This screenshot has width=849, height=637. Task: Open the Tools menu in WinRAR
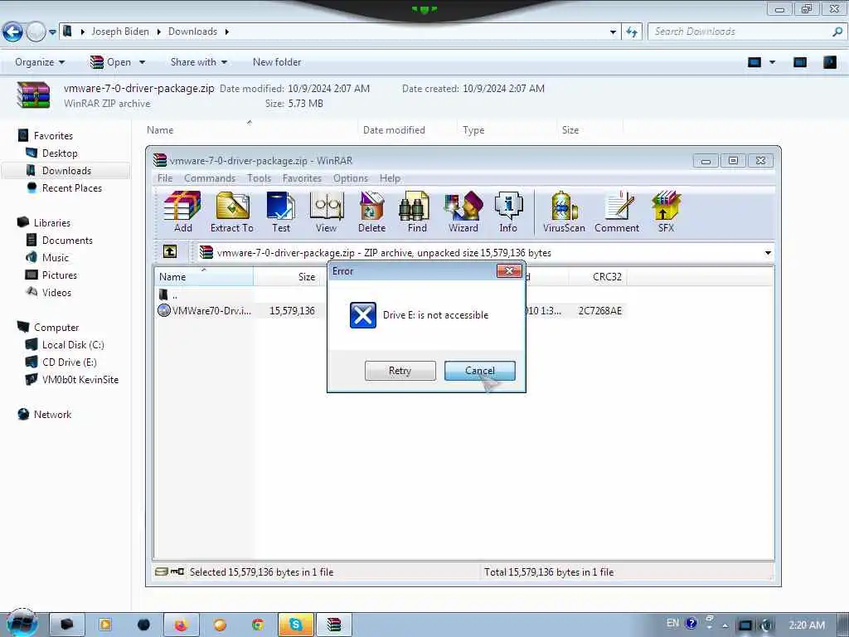(259, 178)
